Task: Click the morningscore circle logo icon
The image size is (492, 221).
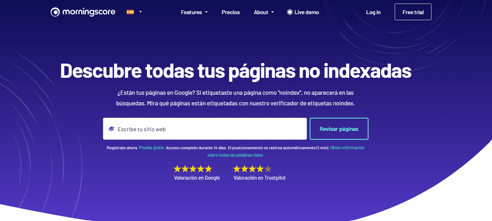Action: pyautogui.click(x=55, y=12)
